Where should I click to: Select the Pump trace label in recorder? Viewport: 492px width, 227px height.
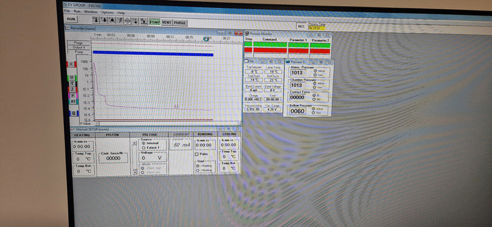point(79,52)
